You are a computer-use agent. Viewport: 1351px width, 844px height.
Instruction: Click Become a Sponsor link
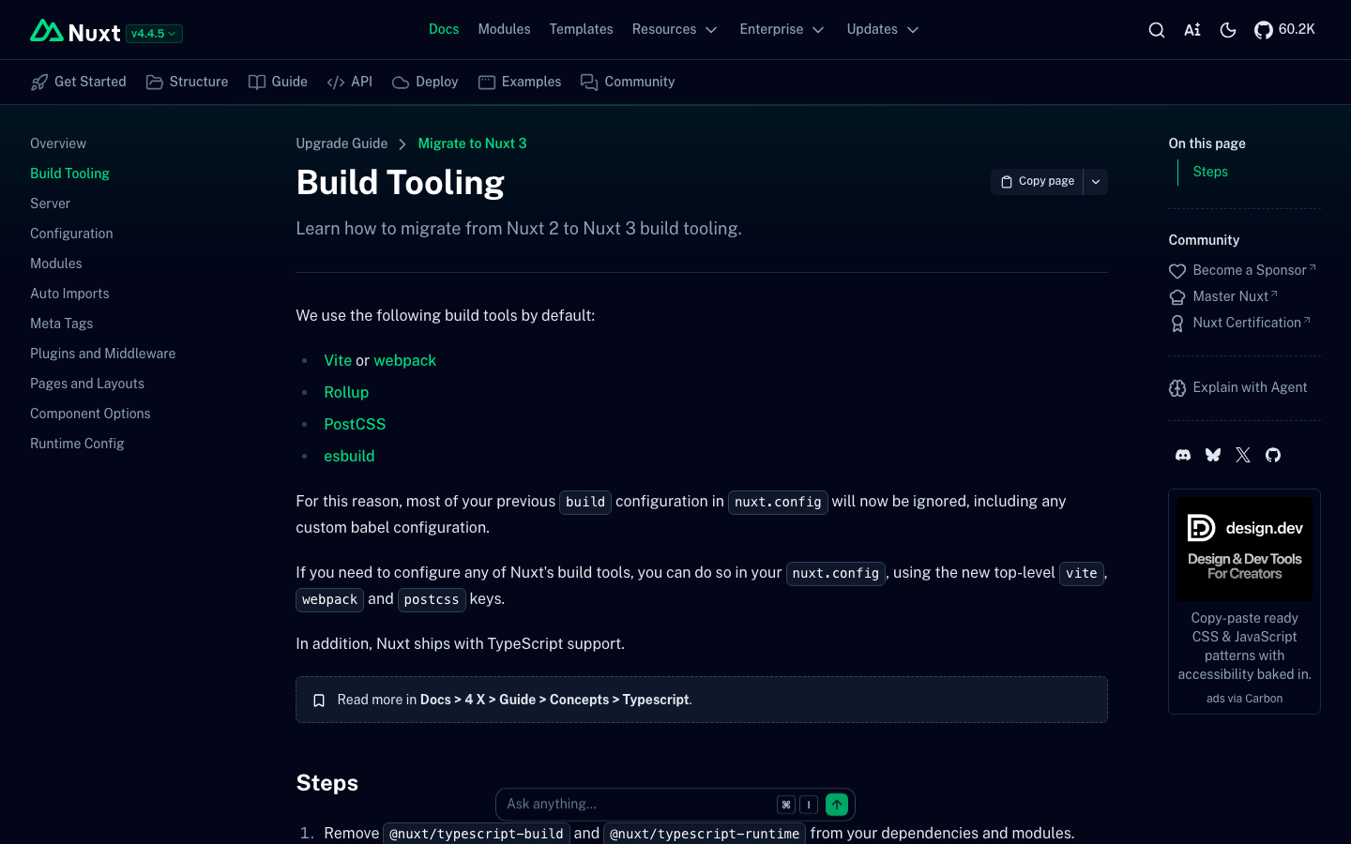[1242, 270]
